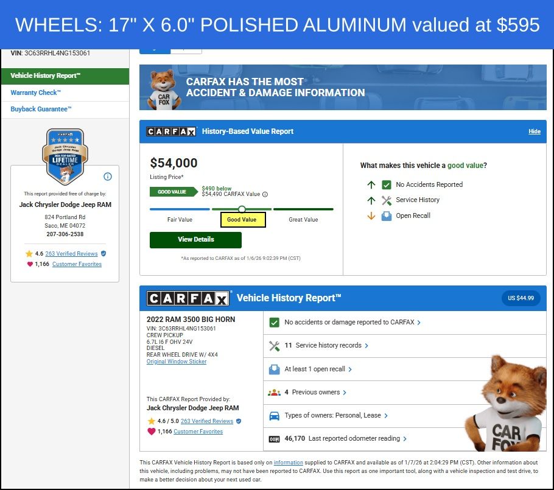The image size is (554, 490).
Task: Click the info icon beside CARFAX Value
Action: [x=265, y=194]
